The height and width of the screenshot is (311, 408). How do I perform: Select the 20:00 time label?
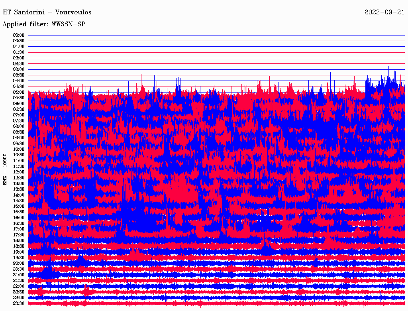19,264
